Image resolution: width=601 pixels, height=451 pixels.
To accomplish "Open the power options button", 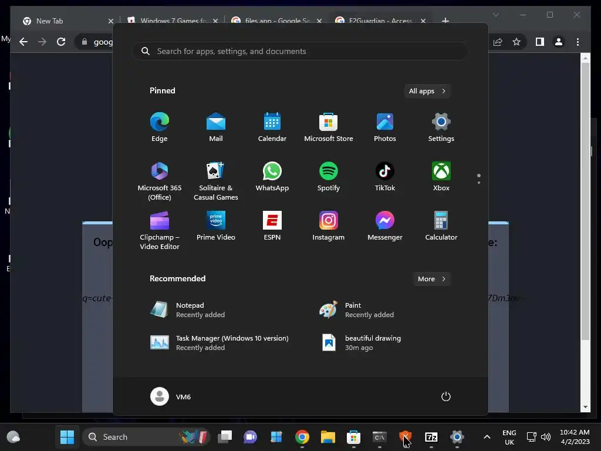I will [x=446, y=396].
